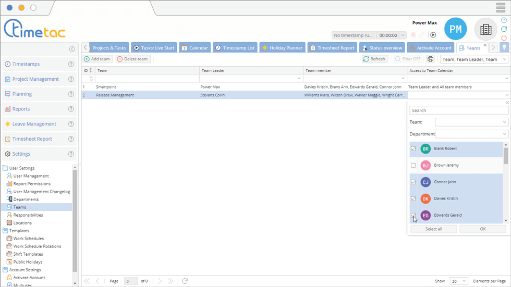This screenshot has width=511, height=287.
Task: Click the red power logout icon
Action: [x=504, y=38]
